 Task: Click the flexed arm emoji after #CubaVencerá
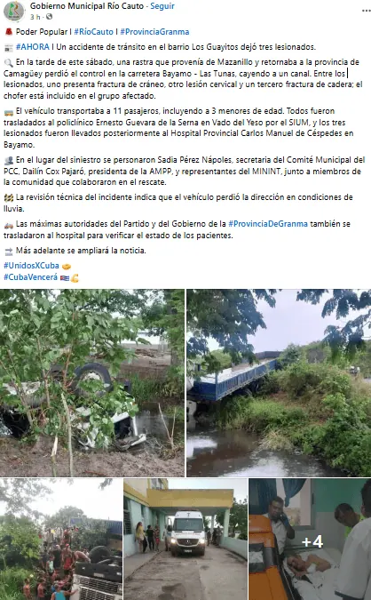pyautogui.click(x=75, y=278)
